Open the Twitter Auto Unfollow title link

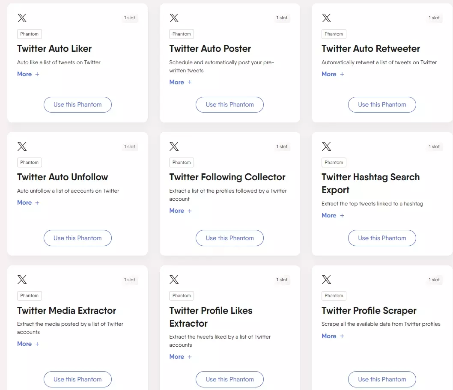(x=62, y=177)
